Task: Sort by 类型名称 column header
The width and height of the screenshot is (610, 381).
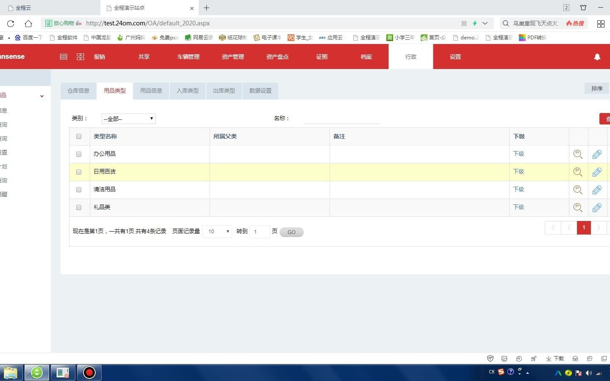Action: point(105,136)
